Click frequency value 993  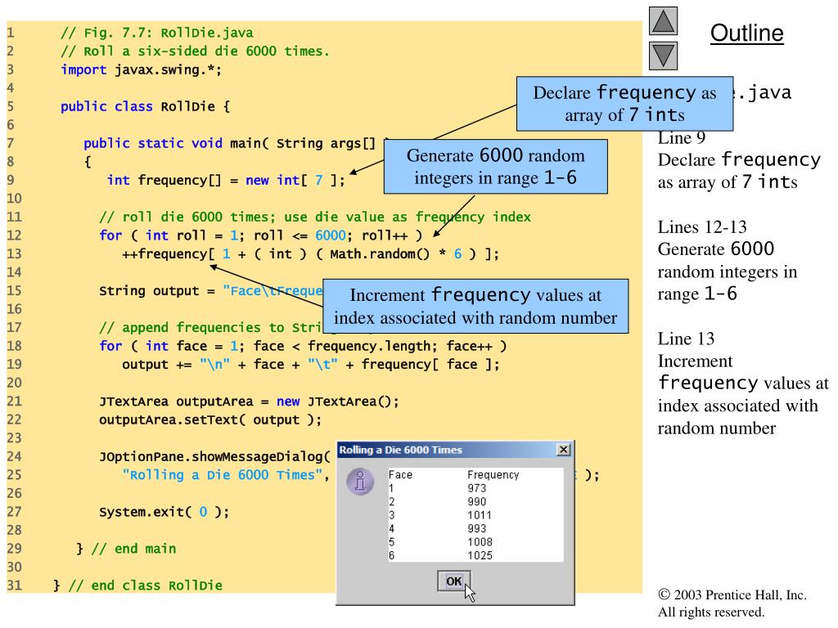[477, 529]
